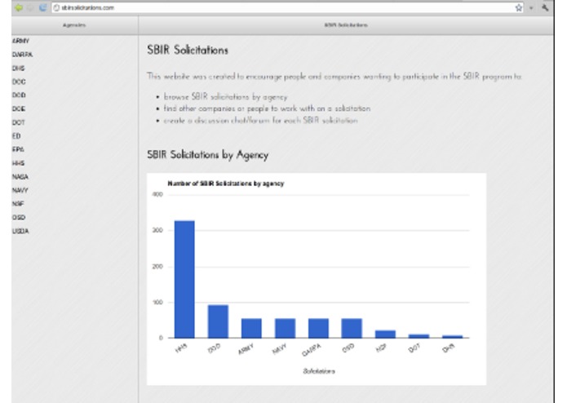Image resolution: width=567 pixels, height=403 pixels.
Task: Open NAVY agency in sidebar
Action: pos(20,190)
